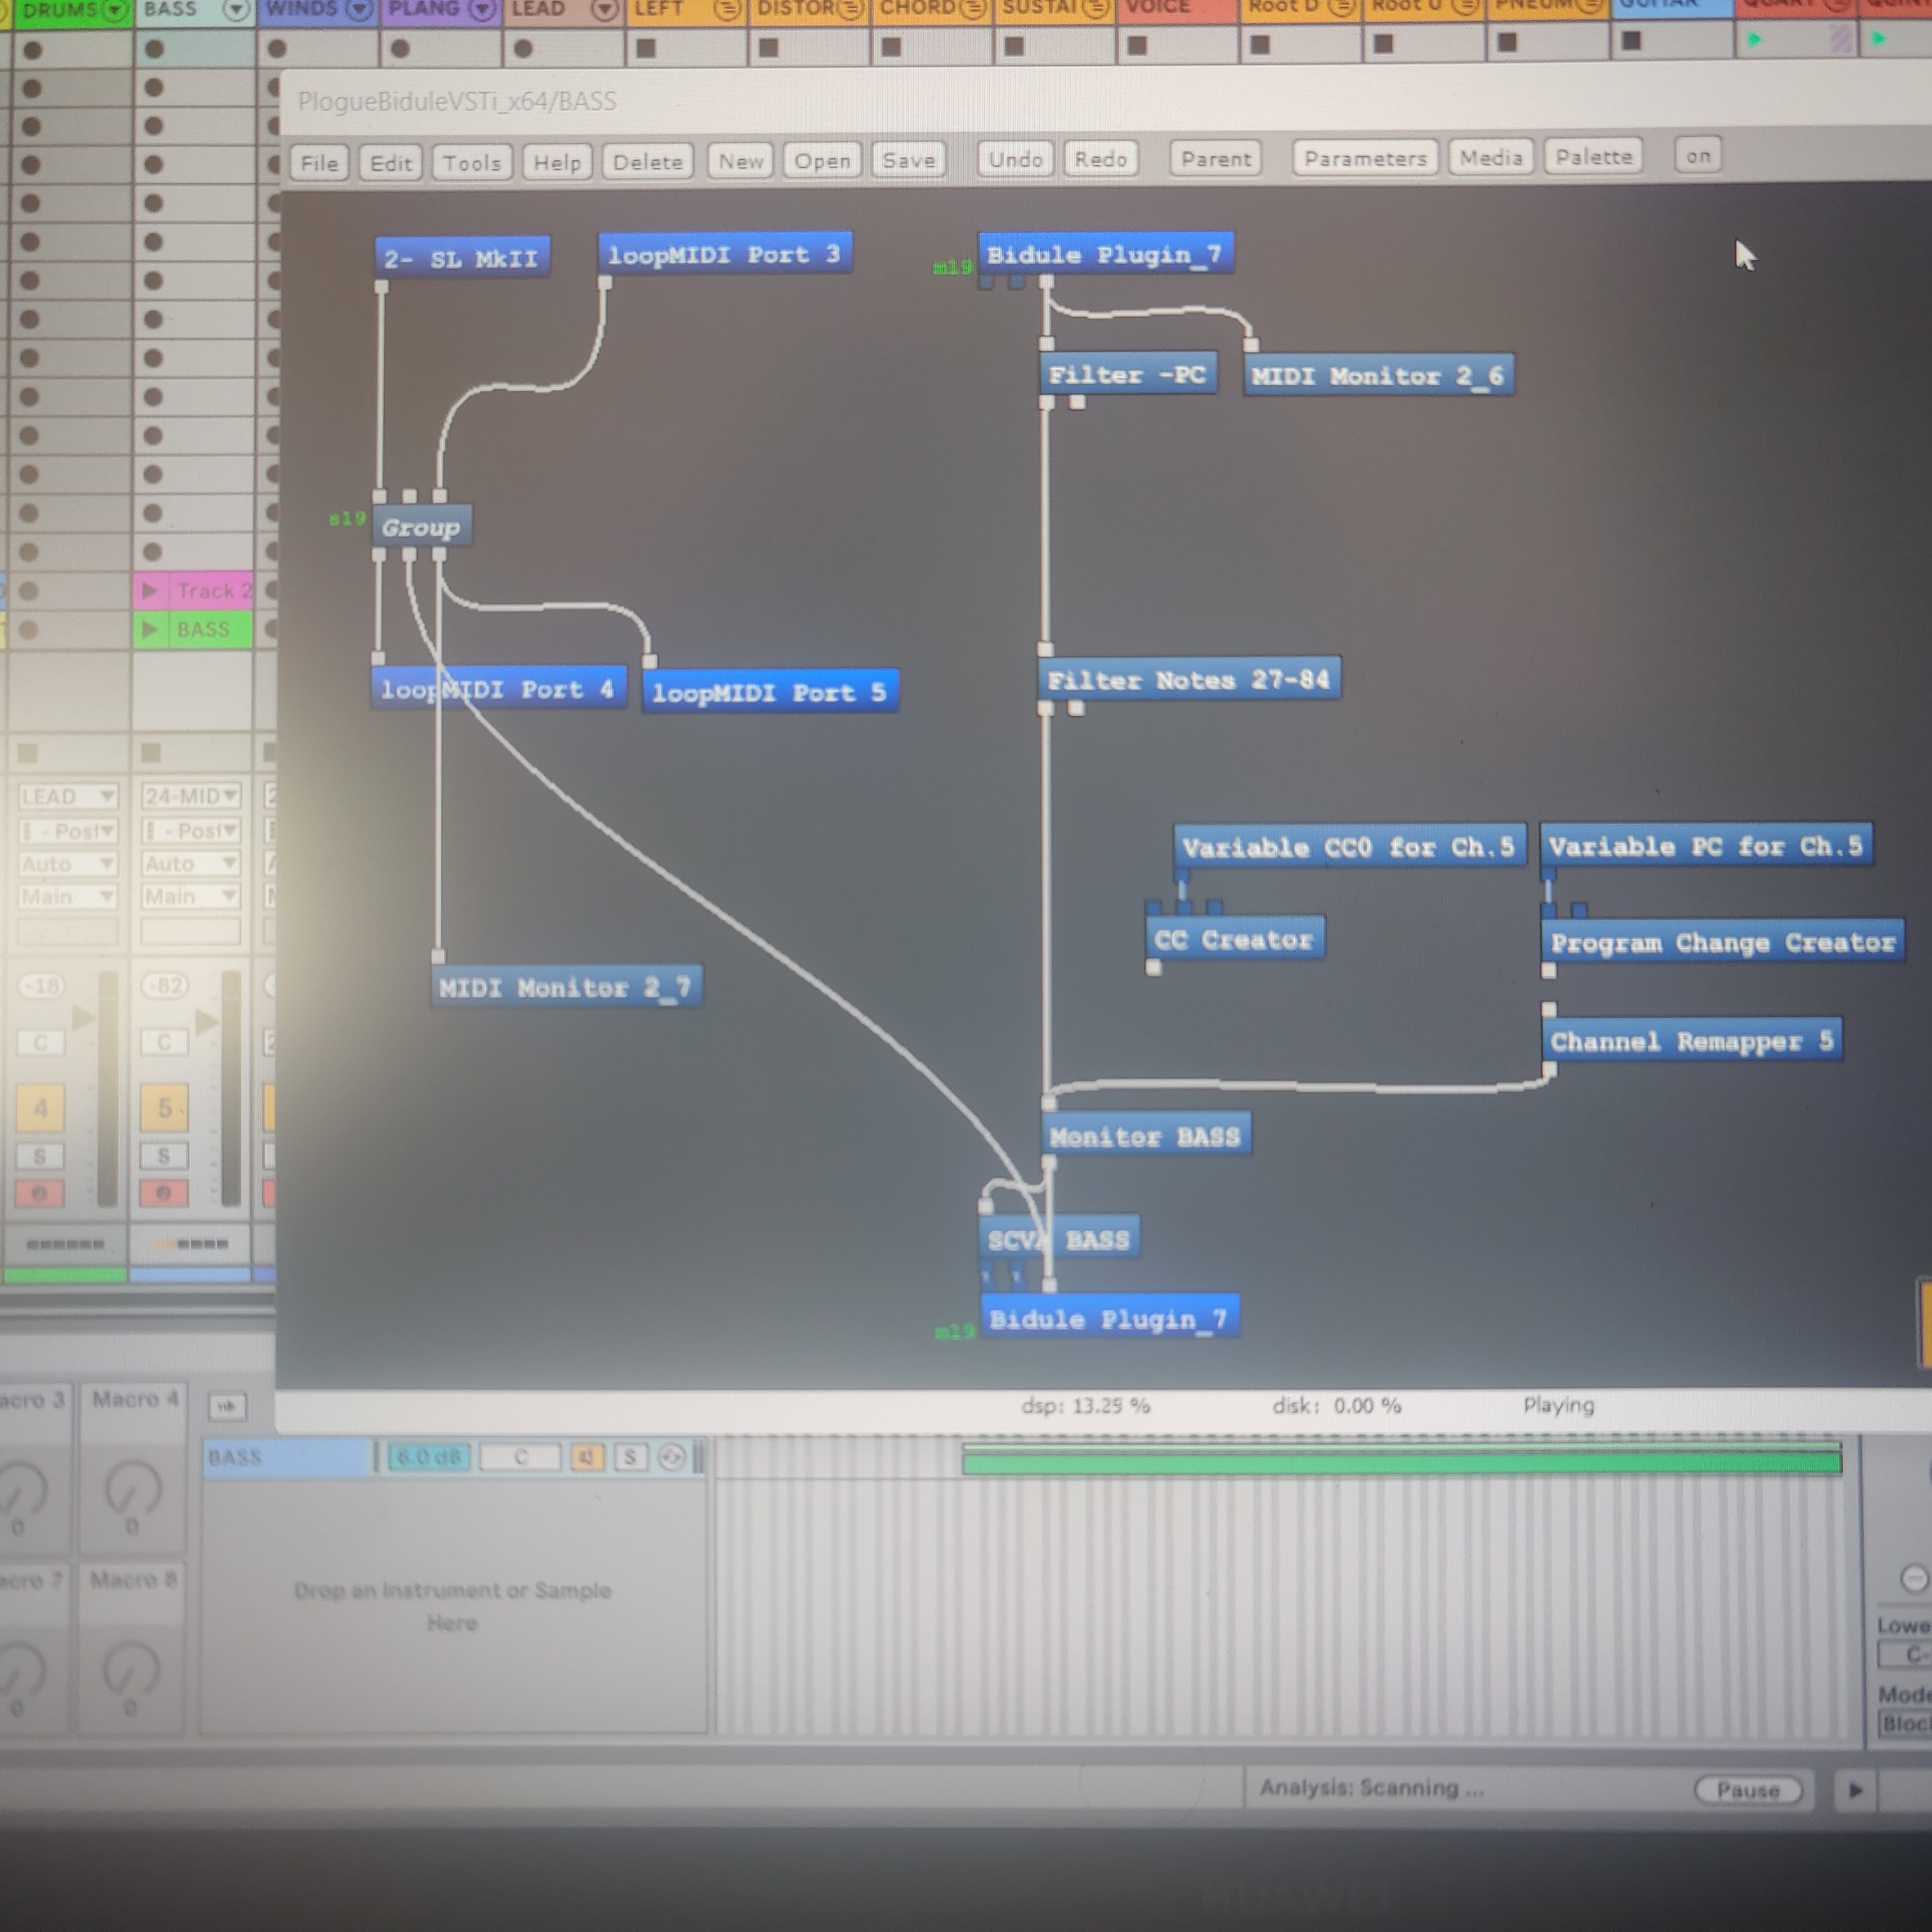This screenshot has height=1932, width=1932.
Task: Click the BASS chain speaker activator icon
Action: (x=587, y=1457)
